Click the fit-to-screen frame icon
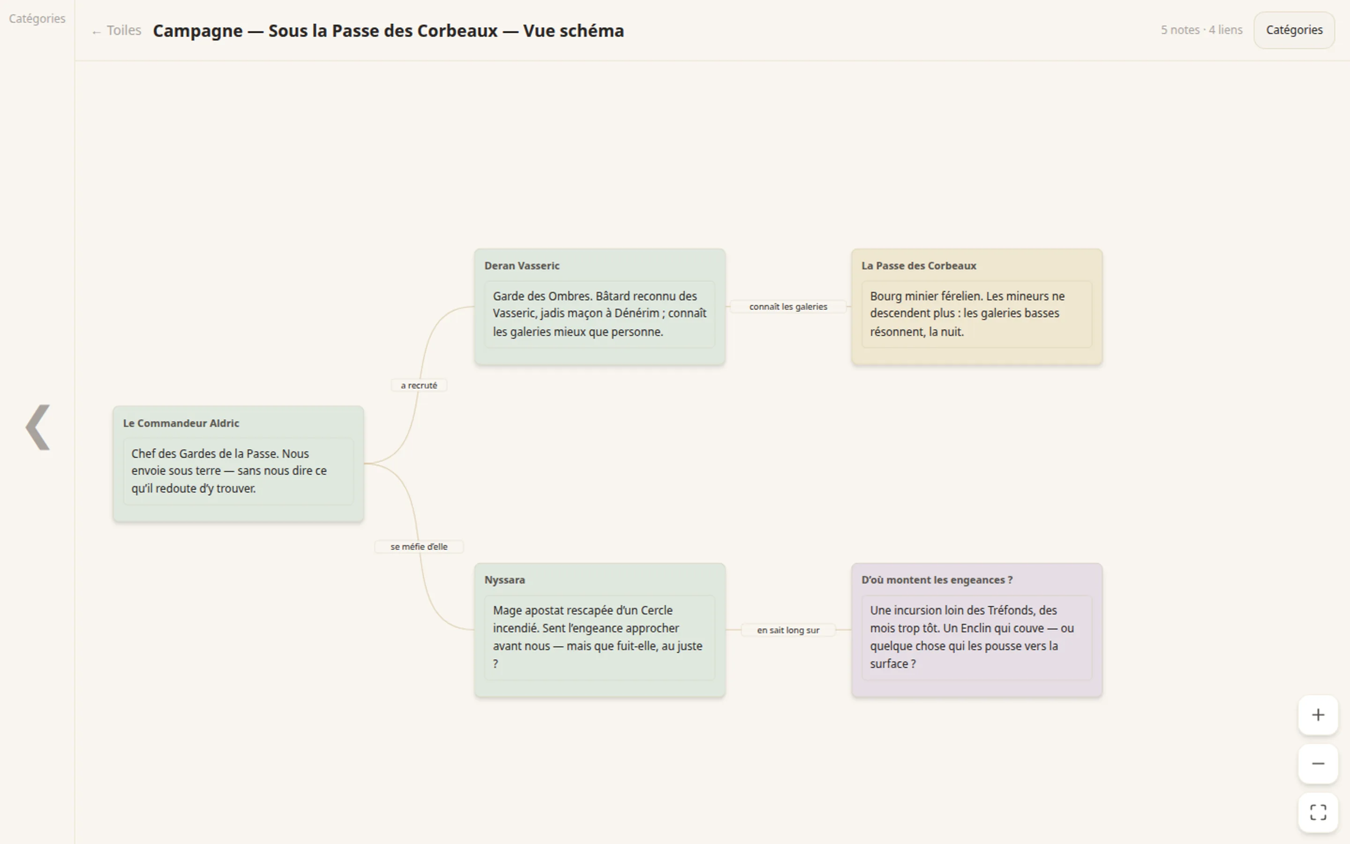1350x844 pixels. tap(1318, 812)
